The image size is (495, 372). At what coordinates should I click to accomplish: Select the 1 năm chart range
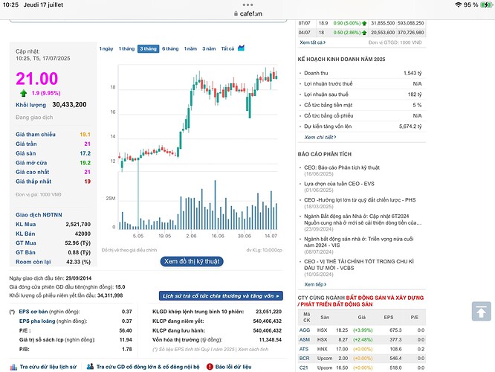(190, 48)
